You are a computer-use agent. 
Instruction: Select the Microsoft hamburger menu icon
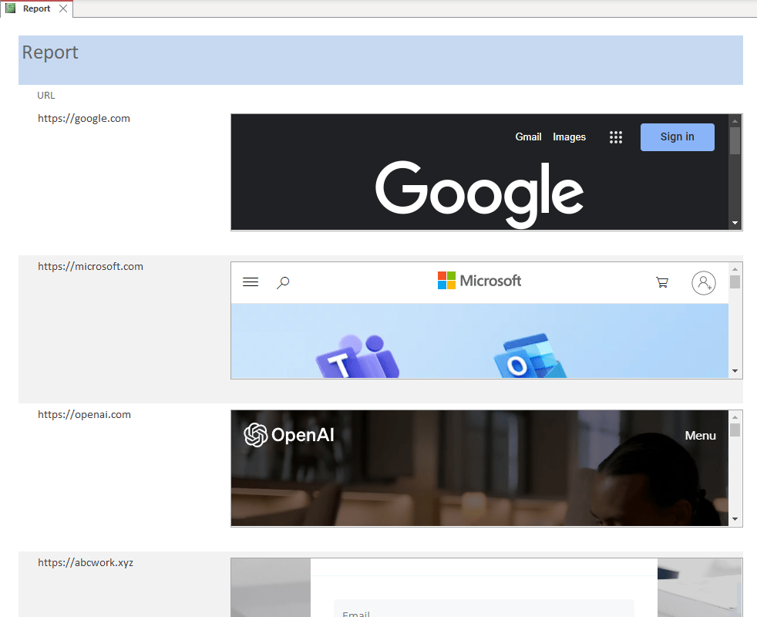[251, 282]
